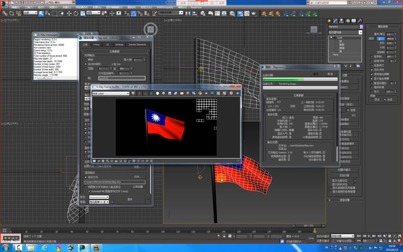Click the gravity button in simulation parameters
403x252 pixels.
380,38
